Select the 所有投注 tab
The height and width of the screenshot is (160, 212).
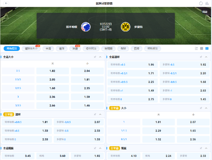point(12,49)
